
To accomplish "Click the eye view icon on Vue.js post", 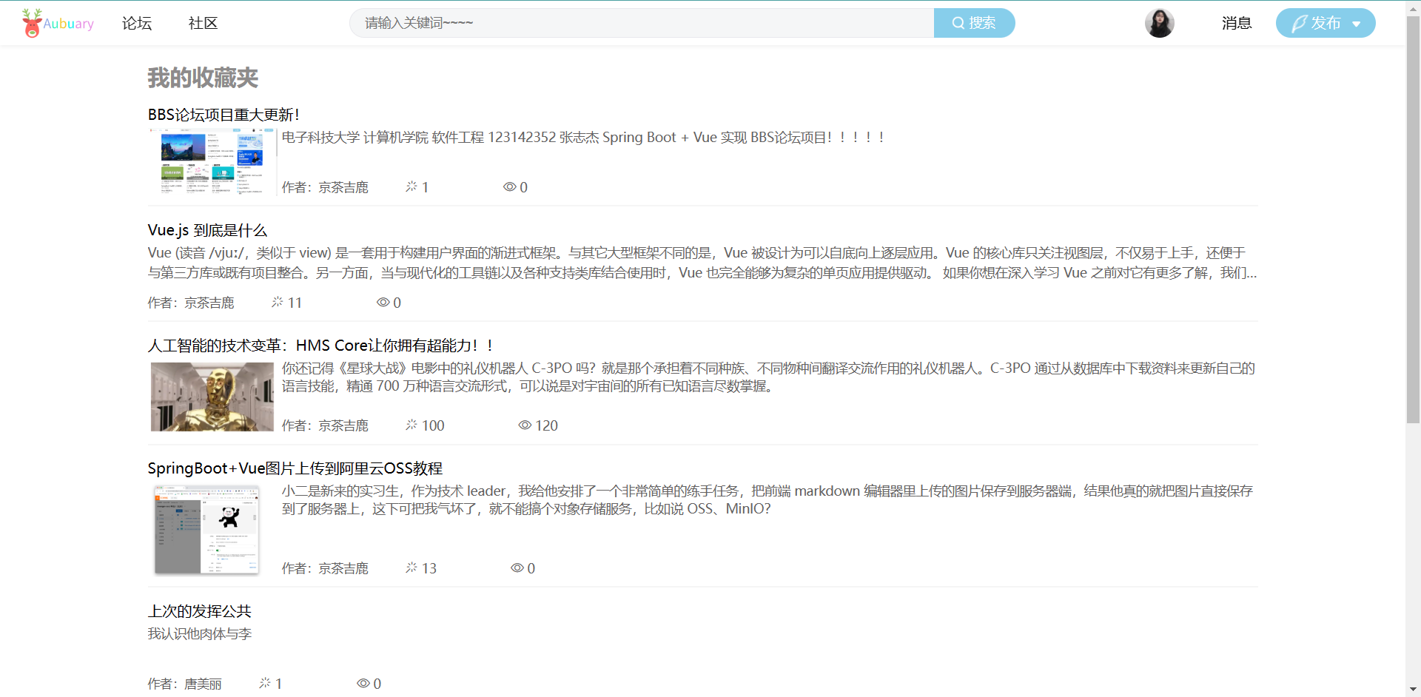I will click(384, 302).
